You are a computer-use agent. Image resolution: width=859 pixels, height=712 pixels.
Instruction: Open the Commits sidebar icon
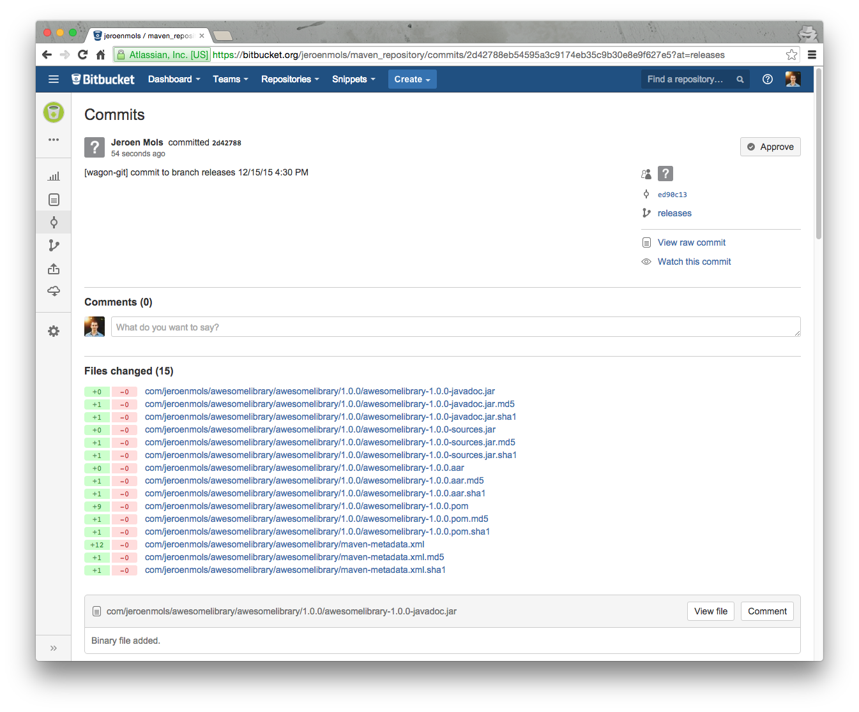click(54, 222)
